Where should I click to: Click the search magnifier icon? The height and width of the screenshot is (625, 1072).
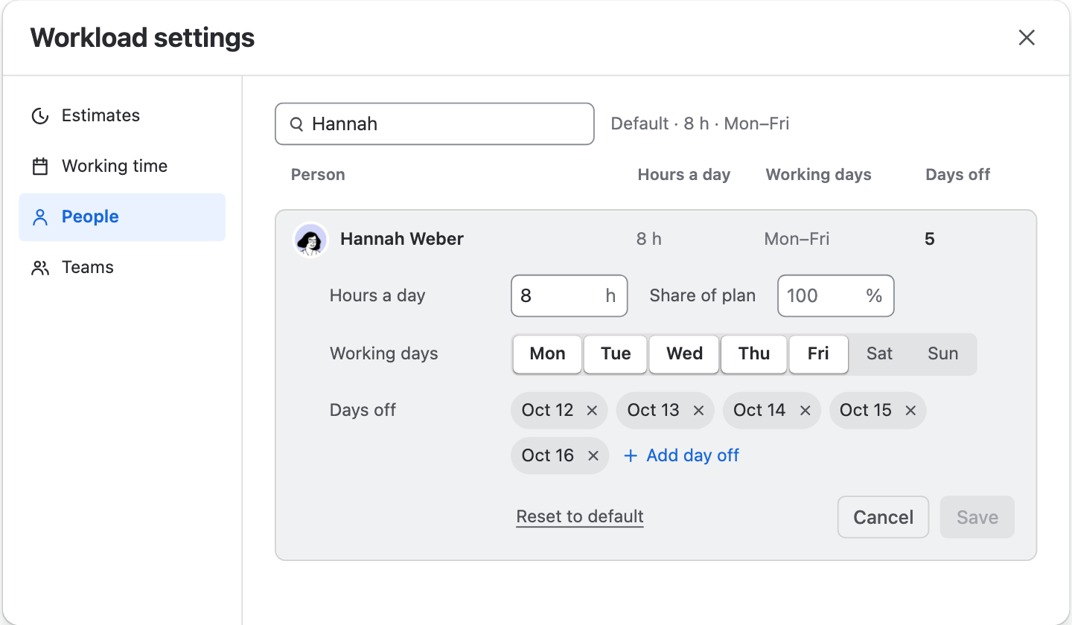[x=296, y=124]
